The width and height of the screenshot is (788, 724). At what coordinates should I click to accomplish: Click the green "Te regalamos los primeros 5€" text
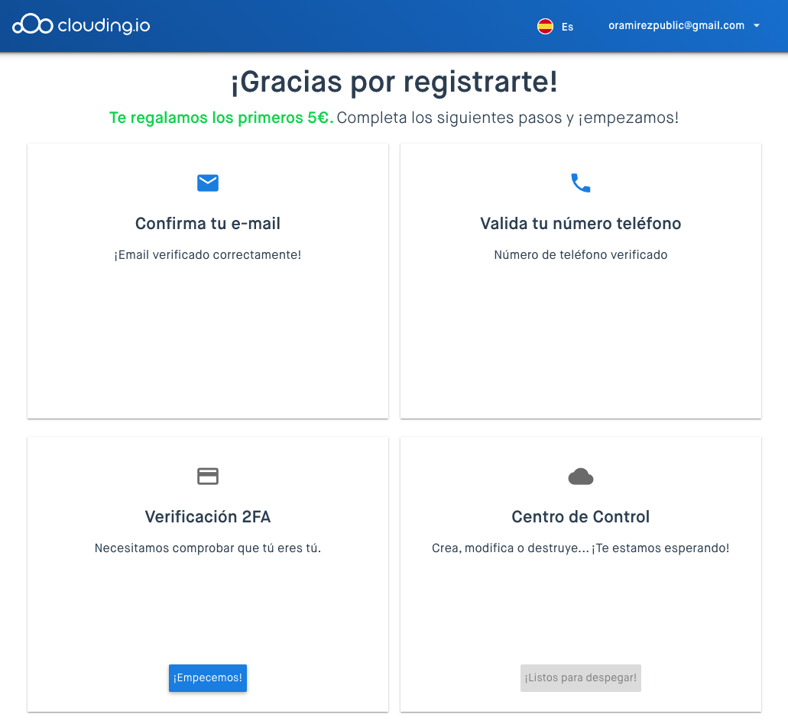click(x=221, y=118)
